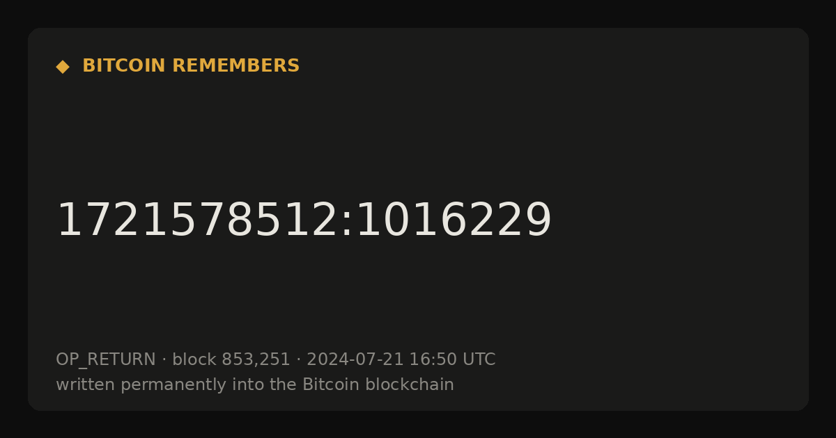The image size is (836, 438).
Task: Select the word BITCOIN in header
Action: [125, 66]
